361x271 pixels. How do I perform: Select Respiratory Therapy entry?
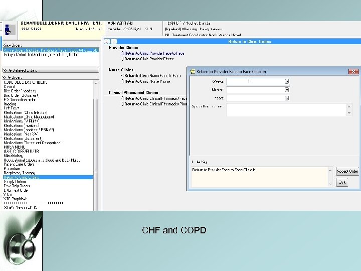[20, 173]
